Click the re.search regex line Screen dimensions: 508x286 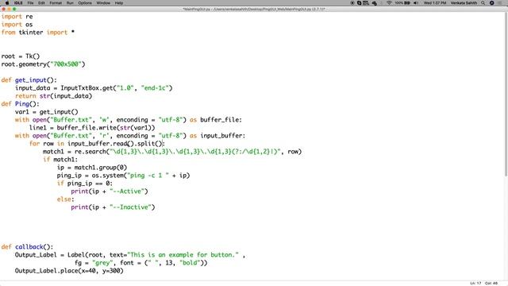click(x=172, y=152)
